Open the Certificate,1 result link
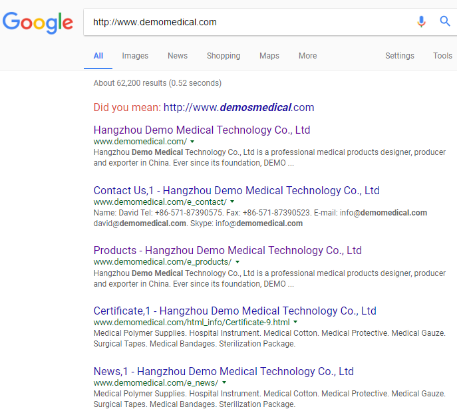The image size is (457, 413). pos(235,311)
